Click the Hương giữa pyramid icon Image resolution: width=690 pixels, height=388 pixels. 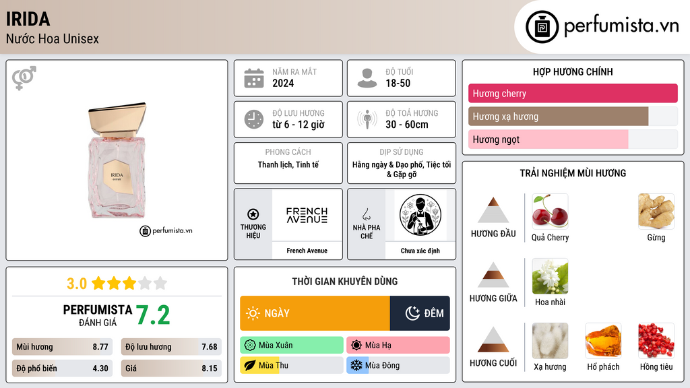pos(493,275)
